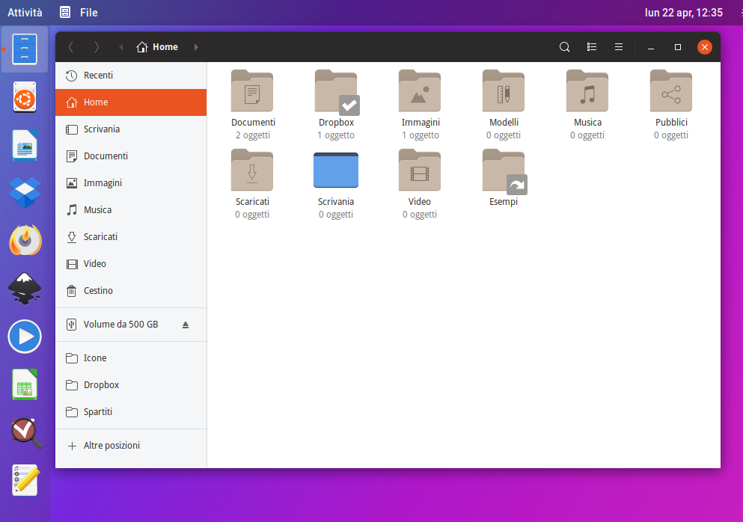Launch Ubuntu Software installer from the dock
This screenshot has height=522, width=743.
pos(25,97)
